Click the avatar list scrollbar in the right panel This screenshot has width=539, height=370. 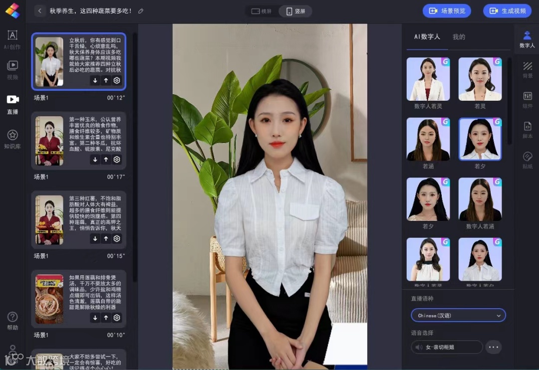point(510,101)
